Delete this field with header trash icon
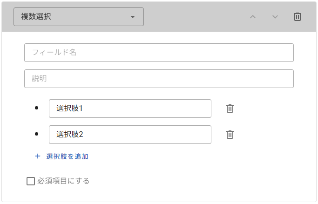 tap(298, 17)
